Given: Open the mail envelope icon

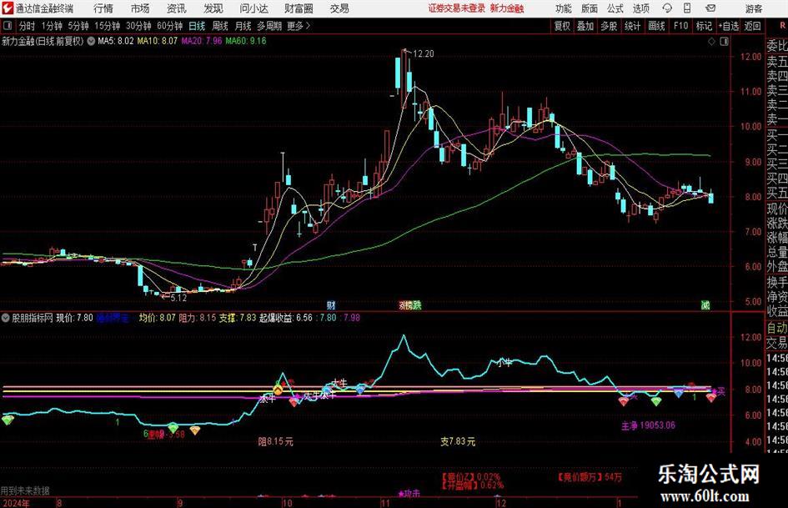Looking at the screenshot, I should [710, 8].
